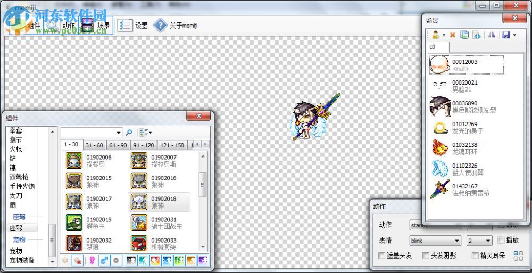532x273 pixels.
Task: Click the item list vertical scrollbar thumb
Action: click(203, 185)
